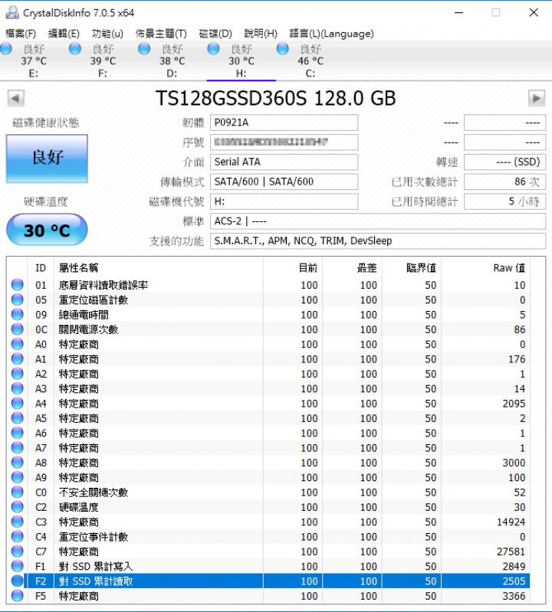
Task: Select the 重定位磁區計數 row
Action: pyautogui.click(x=268, y=299)
